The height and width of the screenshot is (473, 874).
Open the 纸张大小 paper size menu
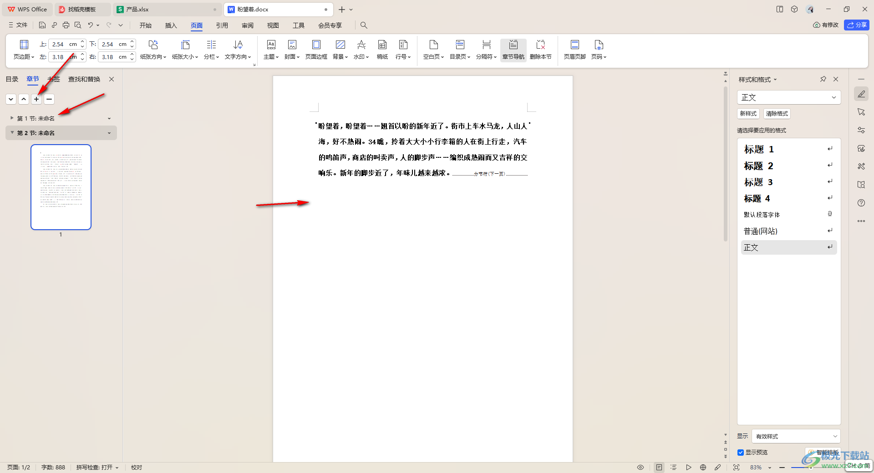click(185, 50)
